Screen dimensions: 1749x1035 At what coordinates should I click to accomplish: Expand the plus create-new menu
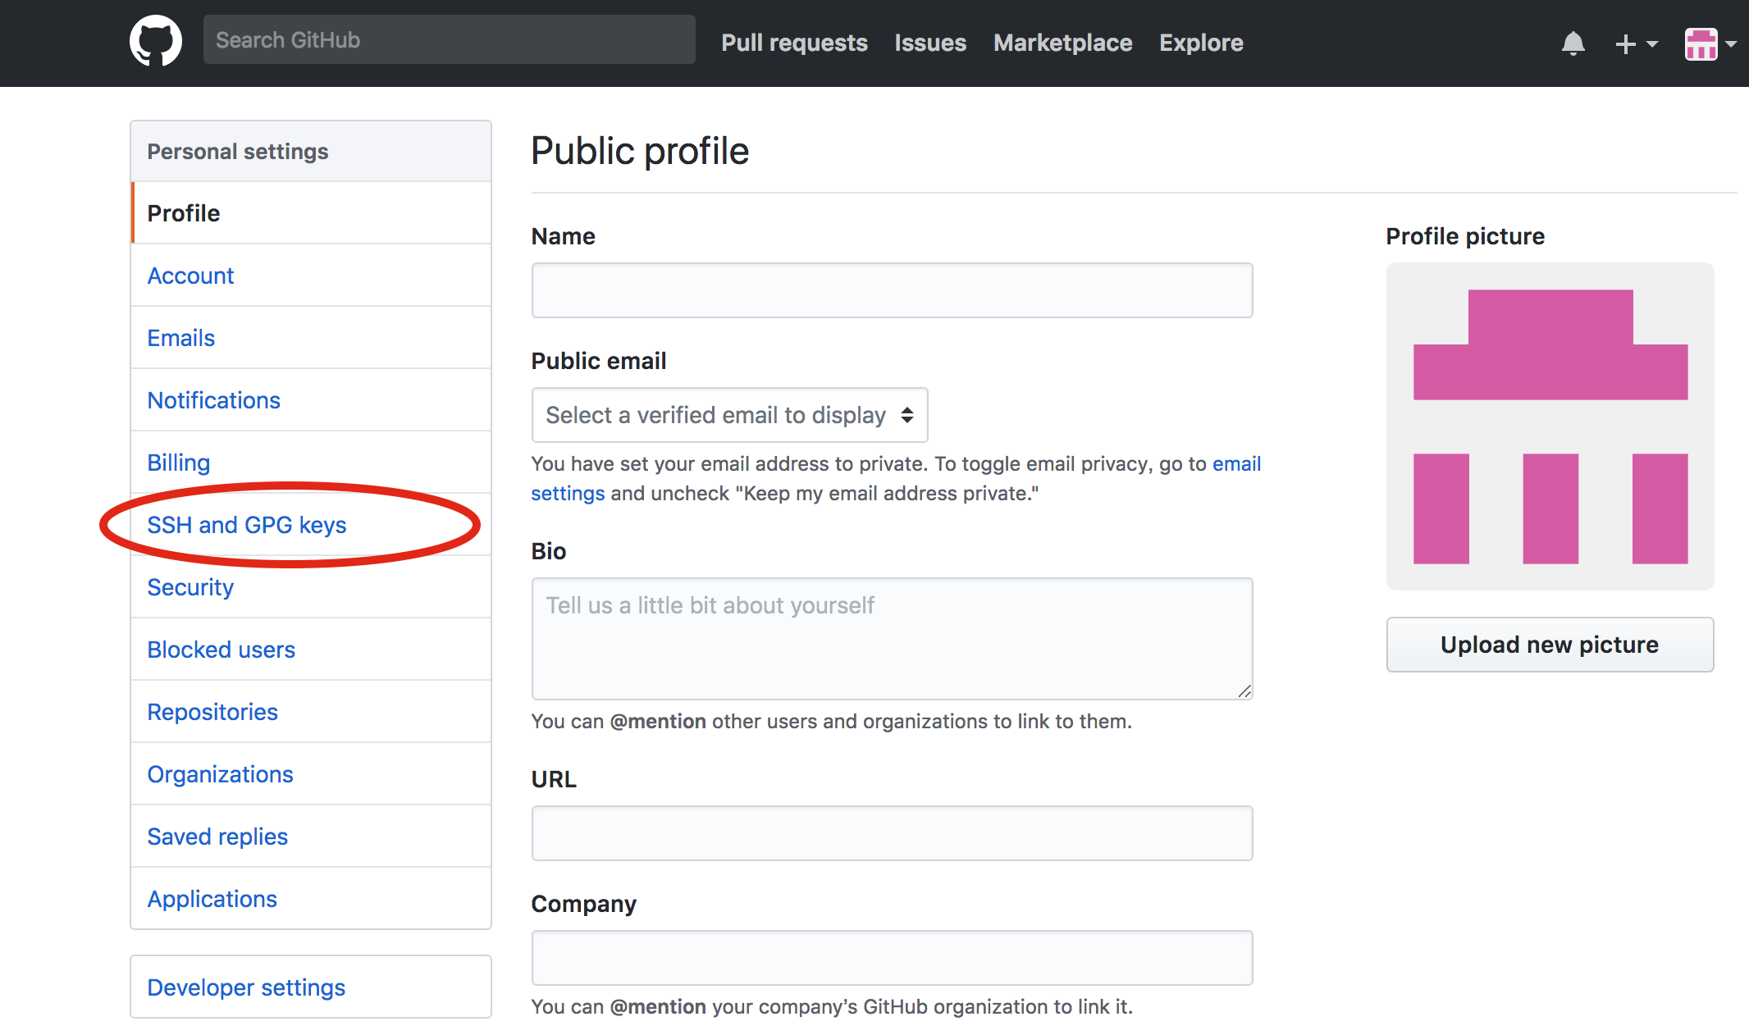(x=1636, y=43)
